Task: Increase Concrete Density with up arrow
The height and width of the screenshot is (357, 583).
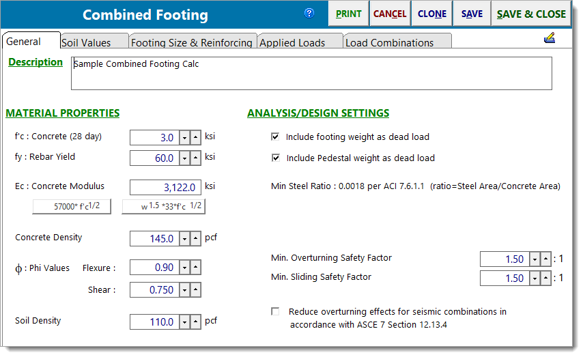Action: coord(195,239)
